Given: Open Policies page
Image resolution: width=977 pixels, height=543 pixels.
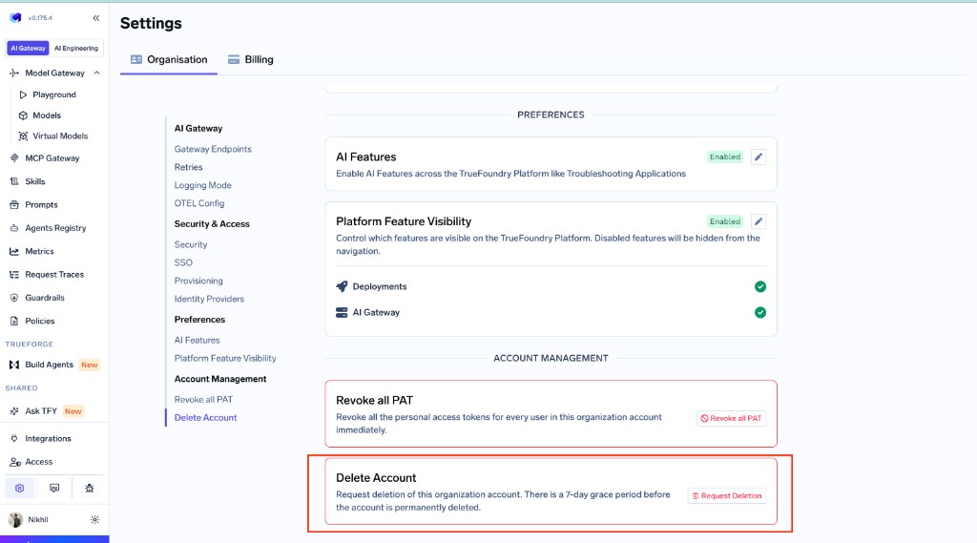Looking at the screenshot, I should (40, 321).
